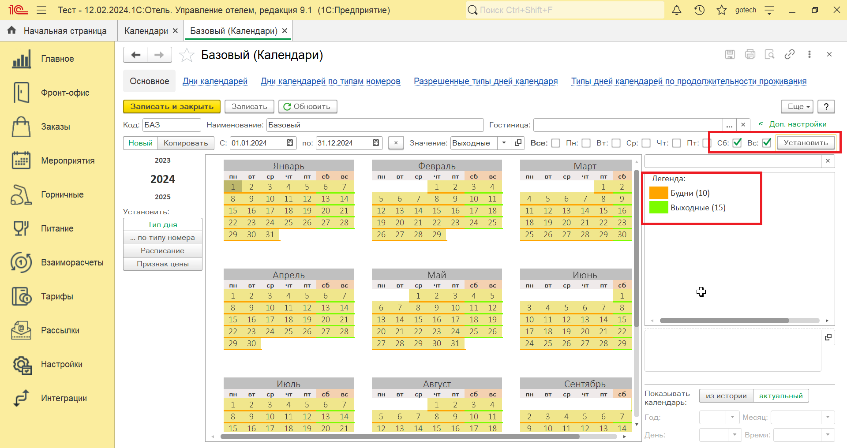
Task: Toggle the Ср checkbox
Action: click(x=646, y=143)
